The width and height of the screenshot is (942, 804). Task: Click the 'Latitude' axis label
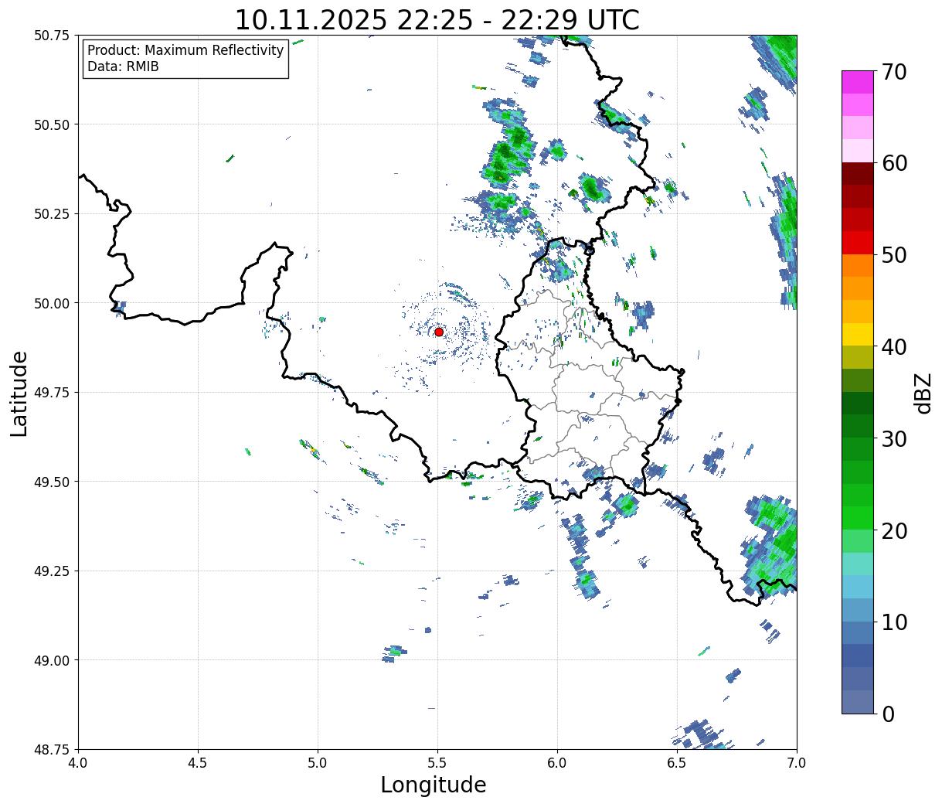tap(19, 393)
